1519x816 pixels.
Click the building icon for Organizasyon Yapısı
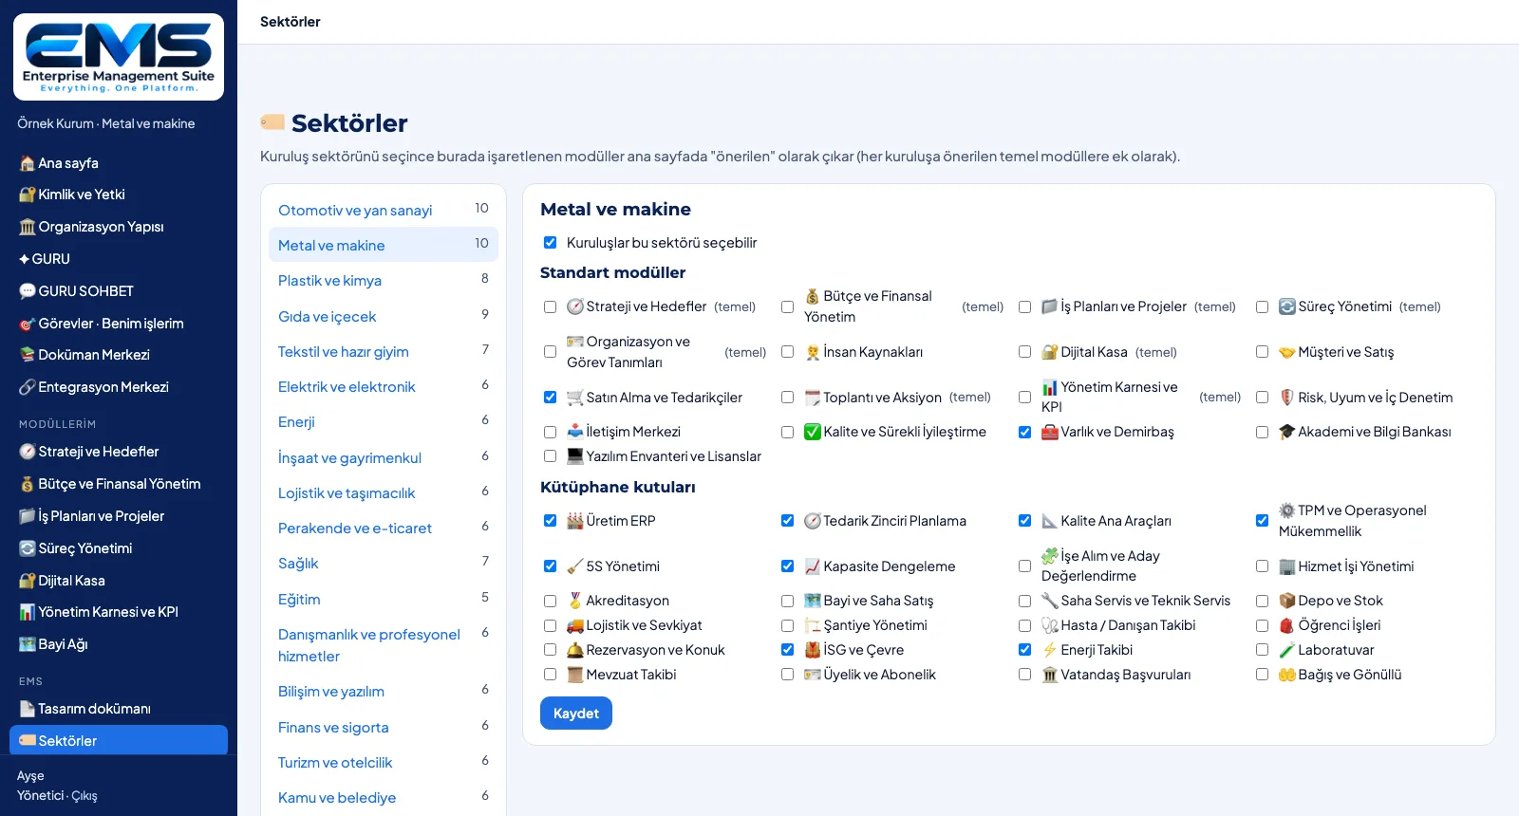(x=28, y=227)
